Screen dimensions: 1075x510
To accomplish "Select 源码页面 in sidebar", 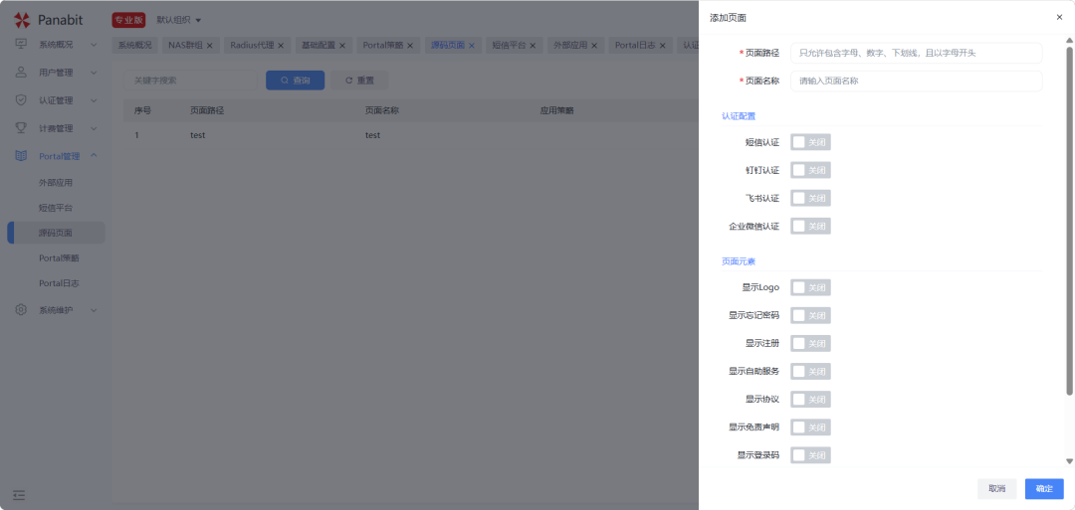I will click(56, 233).
